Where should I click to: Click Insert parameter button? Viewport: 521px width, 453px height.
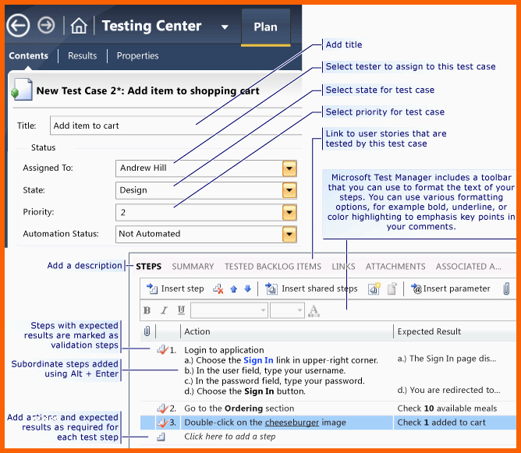point(451,288)
